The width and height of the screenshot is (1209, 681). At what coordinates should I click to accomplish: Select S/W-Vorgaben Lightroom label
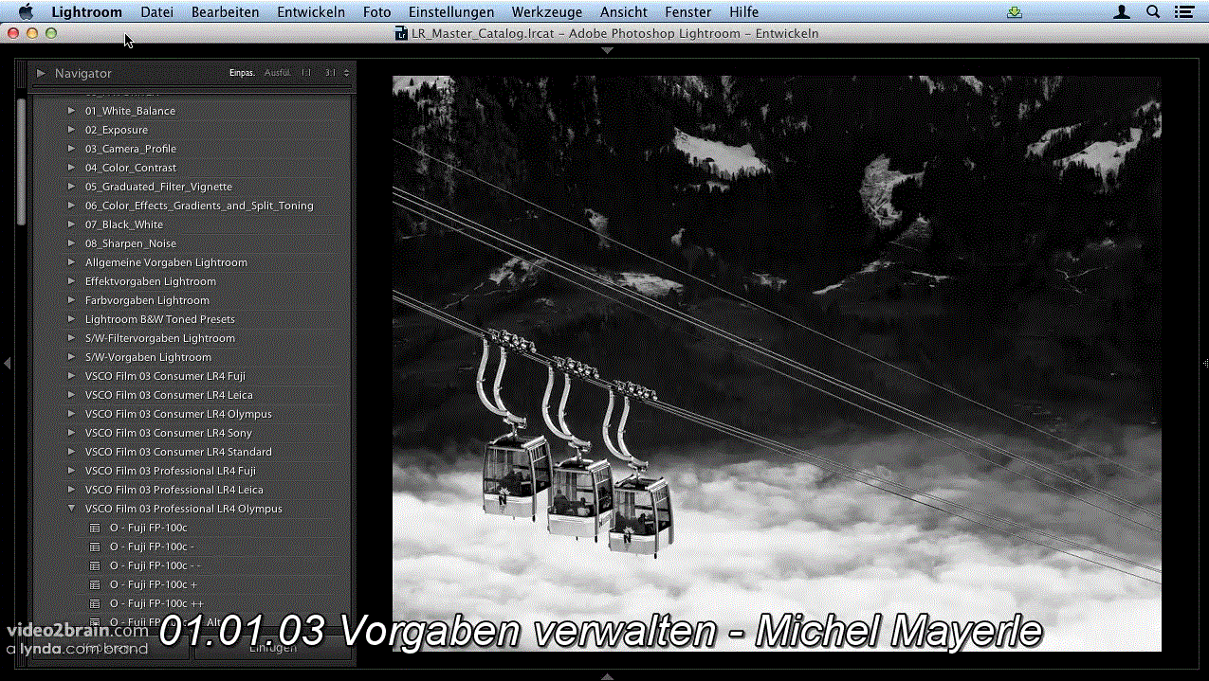coord(148,357)
